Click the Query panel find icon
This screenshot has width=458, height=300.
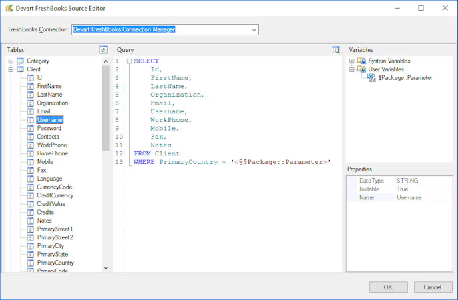(336, 50)
